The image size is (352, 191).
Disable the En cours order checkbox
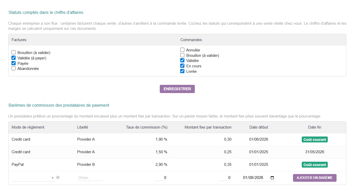182,66
